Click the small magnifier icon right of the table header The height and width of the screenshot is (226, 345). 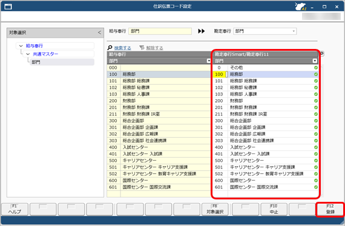click(322, 54)
